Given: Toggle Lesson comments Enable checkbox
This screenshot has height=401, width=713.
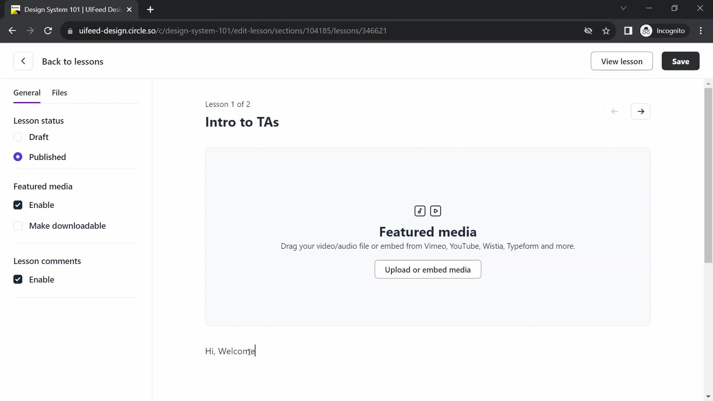Looking at the screenshot, I should (17, 279).
